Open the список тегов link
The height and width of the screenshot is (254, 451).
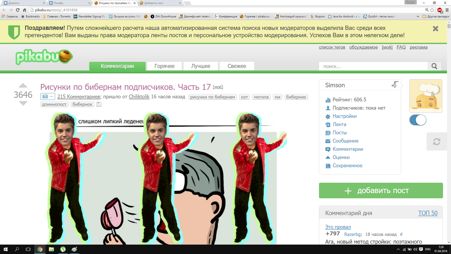coord(332,47)
